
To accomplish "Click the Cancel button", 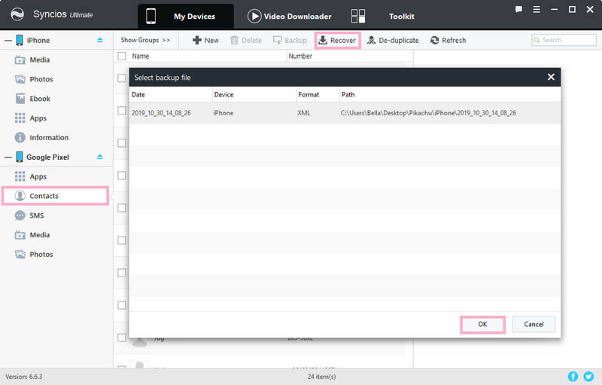I will pos(534,324).
